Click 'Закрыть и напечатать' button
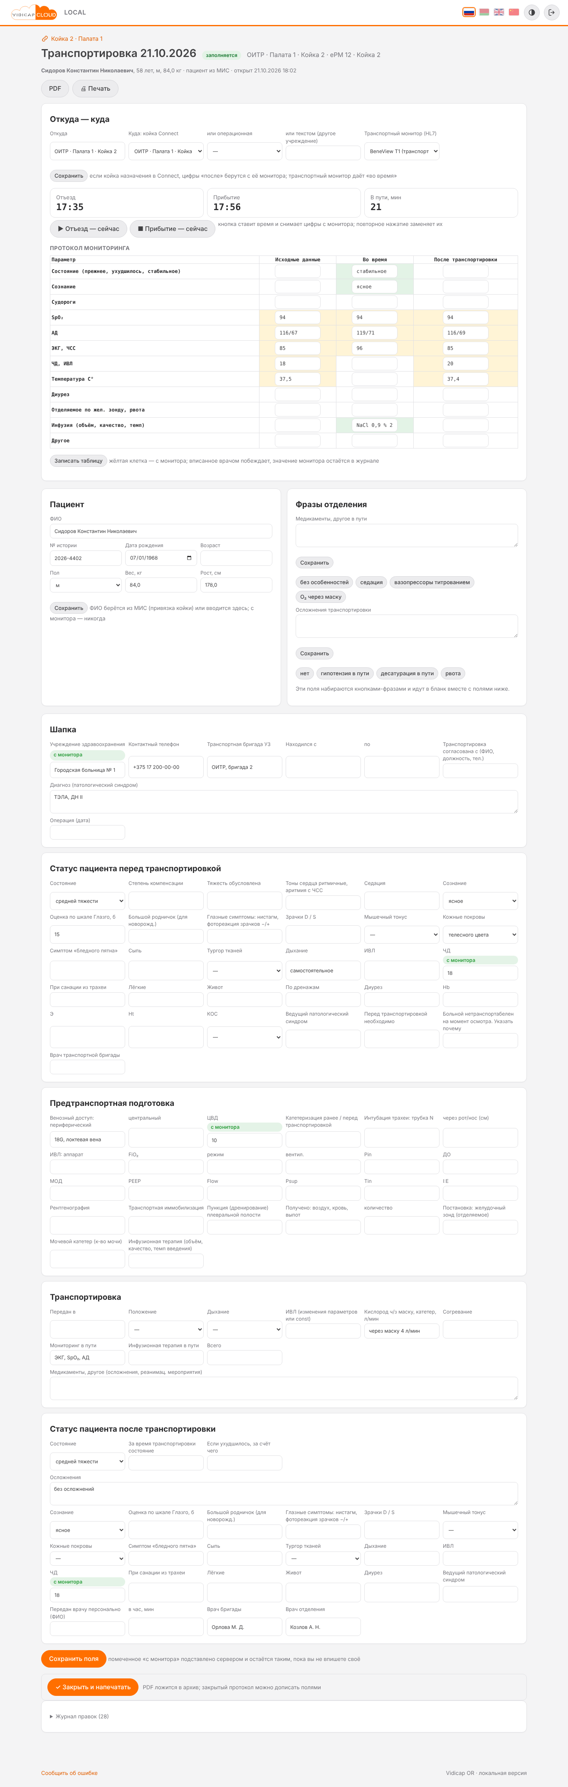Image resolution: width=568 pixels, height=1787 pixels. pos(93,1687)
